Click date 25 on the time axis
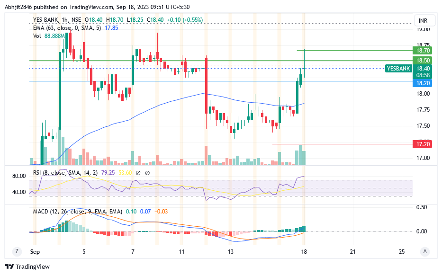 pos(402,252)
